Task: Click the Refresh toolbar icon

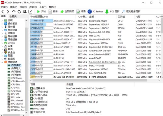Action: (x=19, y=11)
